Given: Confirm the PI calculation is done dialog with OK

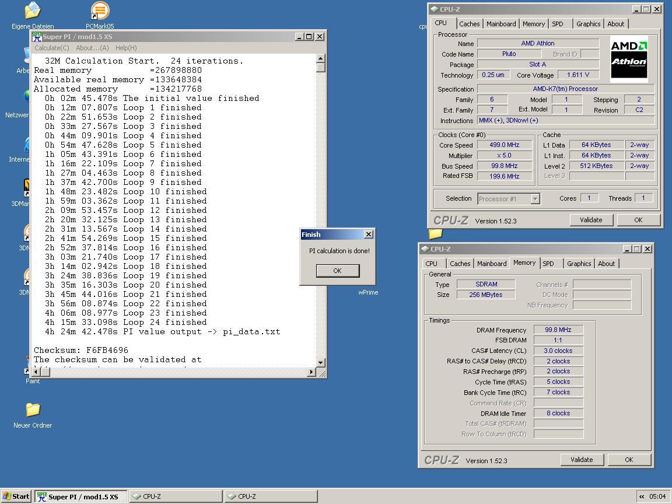Looking at the screenshot, I should click(x=338, y=271).
